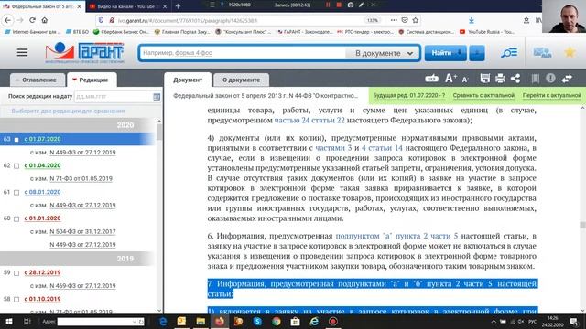Image resolution: width=586 pixels, height=329 pixels.
Task: Open Skype from the taskbar
Action: 257,321
